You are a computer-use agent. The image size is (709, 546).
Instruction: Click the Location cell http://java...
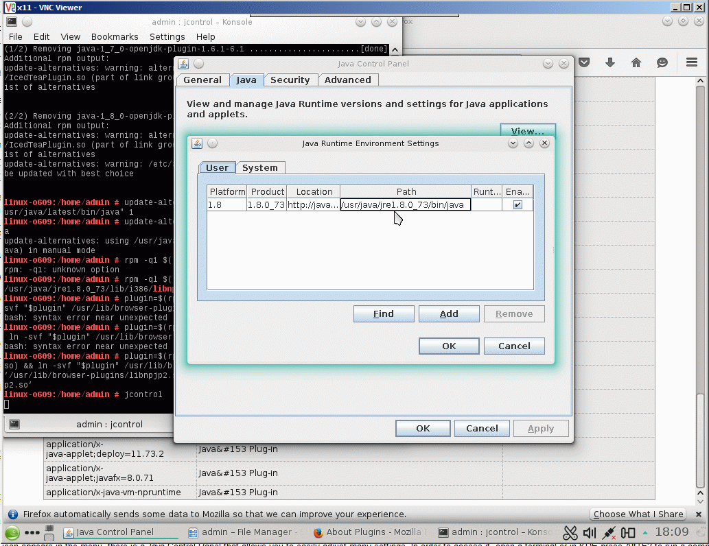313,204
